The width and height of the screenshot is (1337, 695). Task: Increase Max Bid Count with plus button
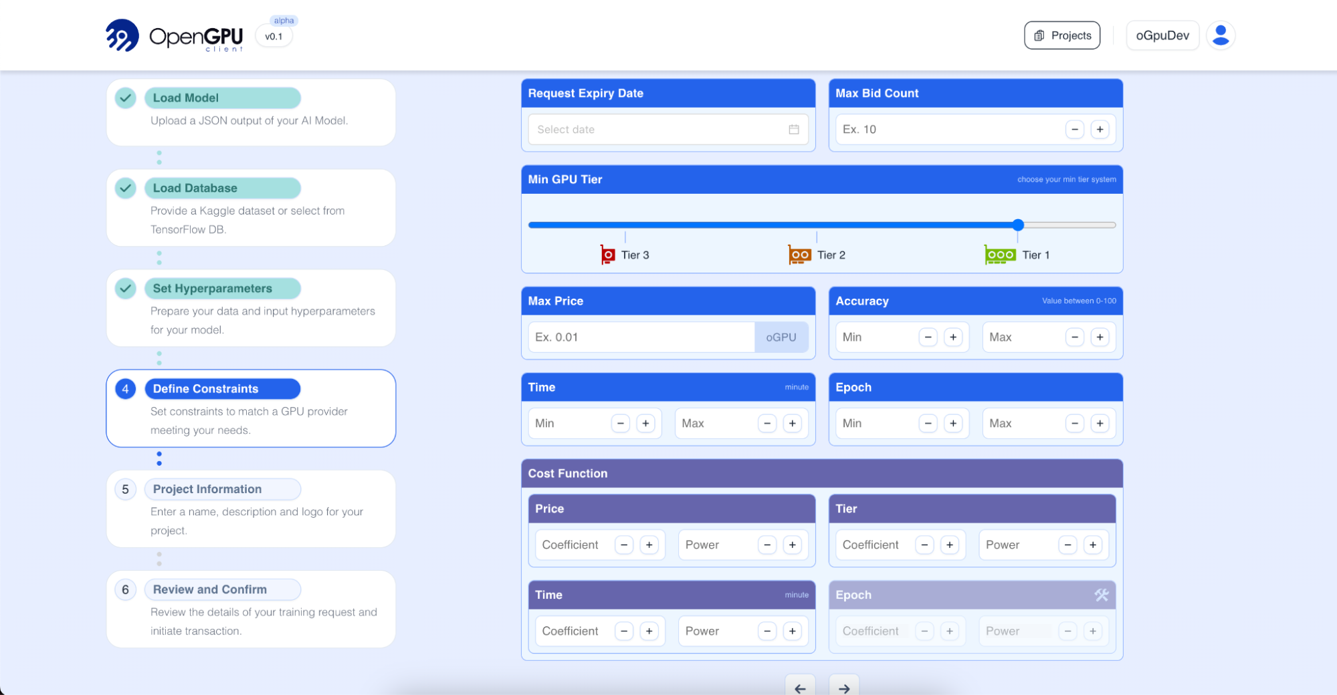1100,130
